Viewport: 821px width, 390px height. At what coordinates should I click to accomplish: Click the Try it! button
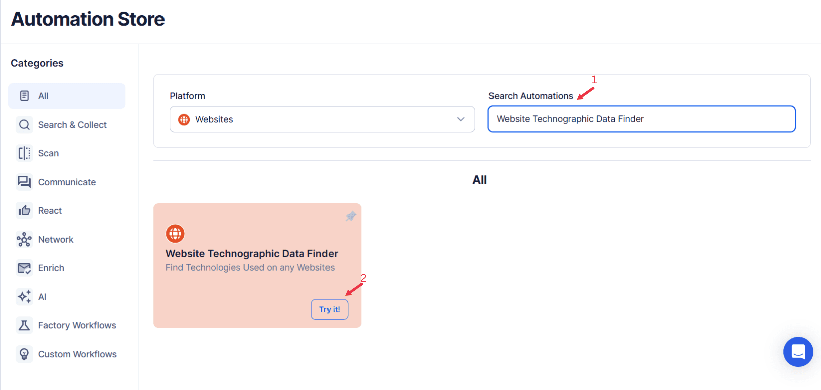[x=330, y=309]
